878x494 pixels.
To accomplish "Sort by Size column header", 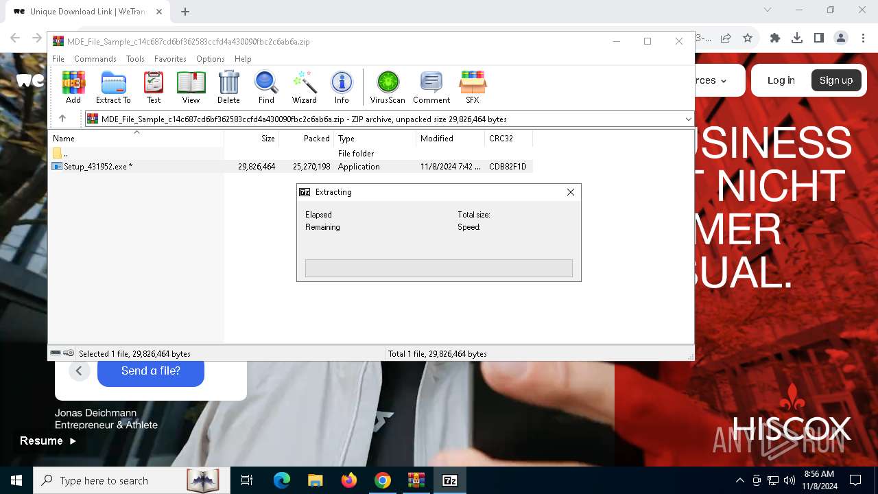I will pos(252,139).
